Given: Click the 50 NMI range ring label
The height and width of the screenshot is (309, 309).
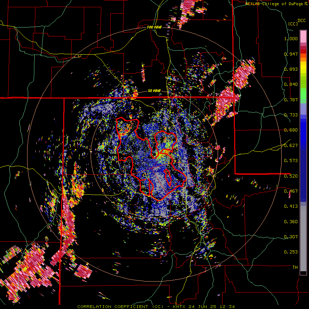Looking at the screenshot, I should pos(154,91).
